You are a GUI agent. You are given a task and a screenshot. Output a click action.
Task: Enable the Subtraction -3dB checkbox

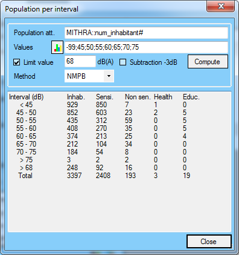pos(123,62)
